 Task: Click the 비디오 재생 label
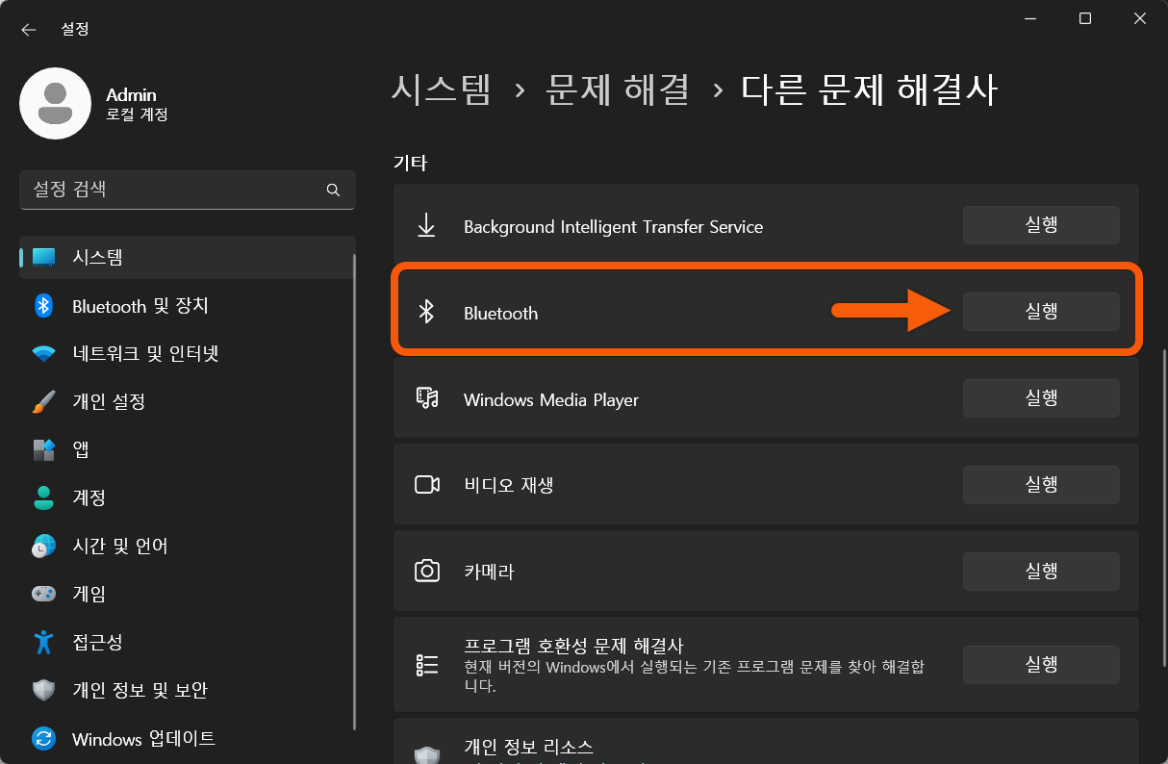pos(508,485)
